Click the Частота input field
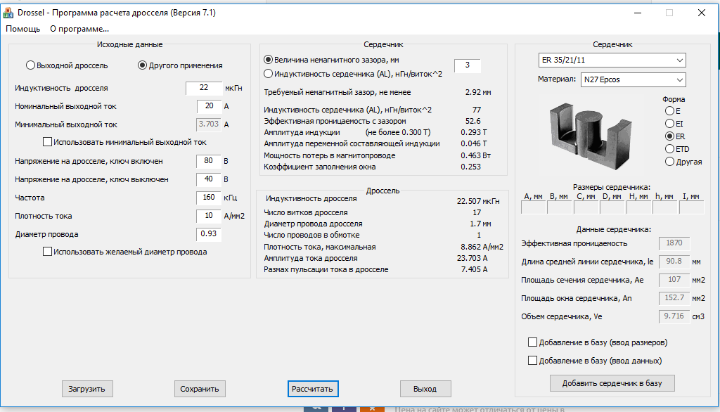The width and height of the screenshot is (720, 412). click(x=209, y=198)
